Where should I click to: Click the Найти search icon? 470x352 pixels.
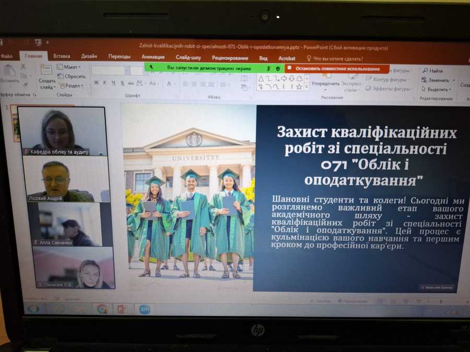432,71
